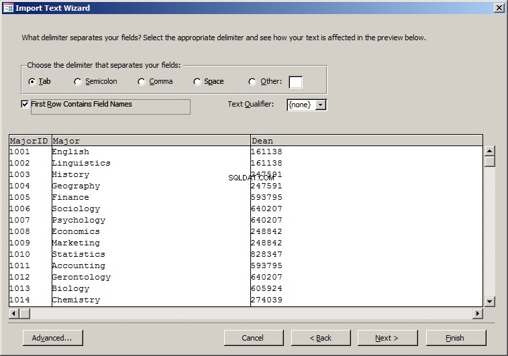Viewport: 508px width, 356px height.
Task: Click the preview scroll down arrow
Action: [489, 302]
